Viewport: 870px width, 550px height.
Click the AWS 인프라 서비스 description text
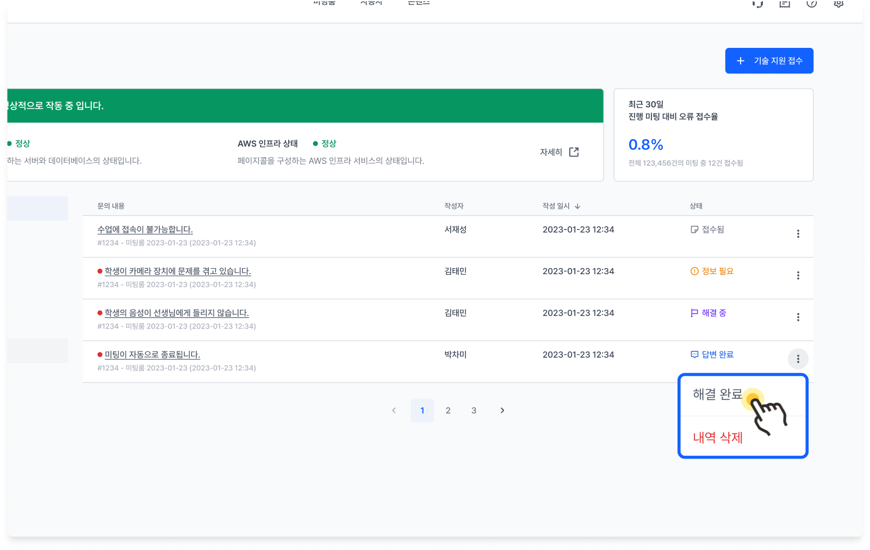pos(331,161)
